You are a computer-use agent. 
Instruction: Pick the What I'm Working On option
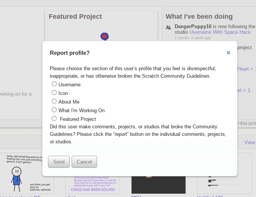54,110
